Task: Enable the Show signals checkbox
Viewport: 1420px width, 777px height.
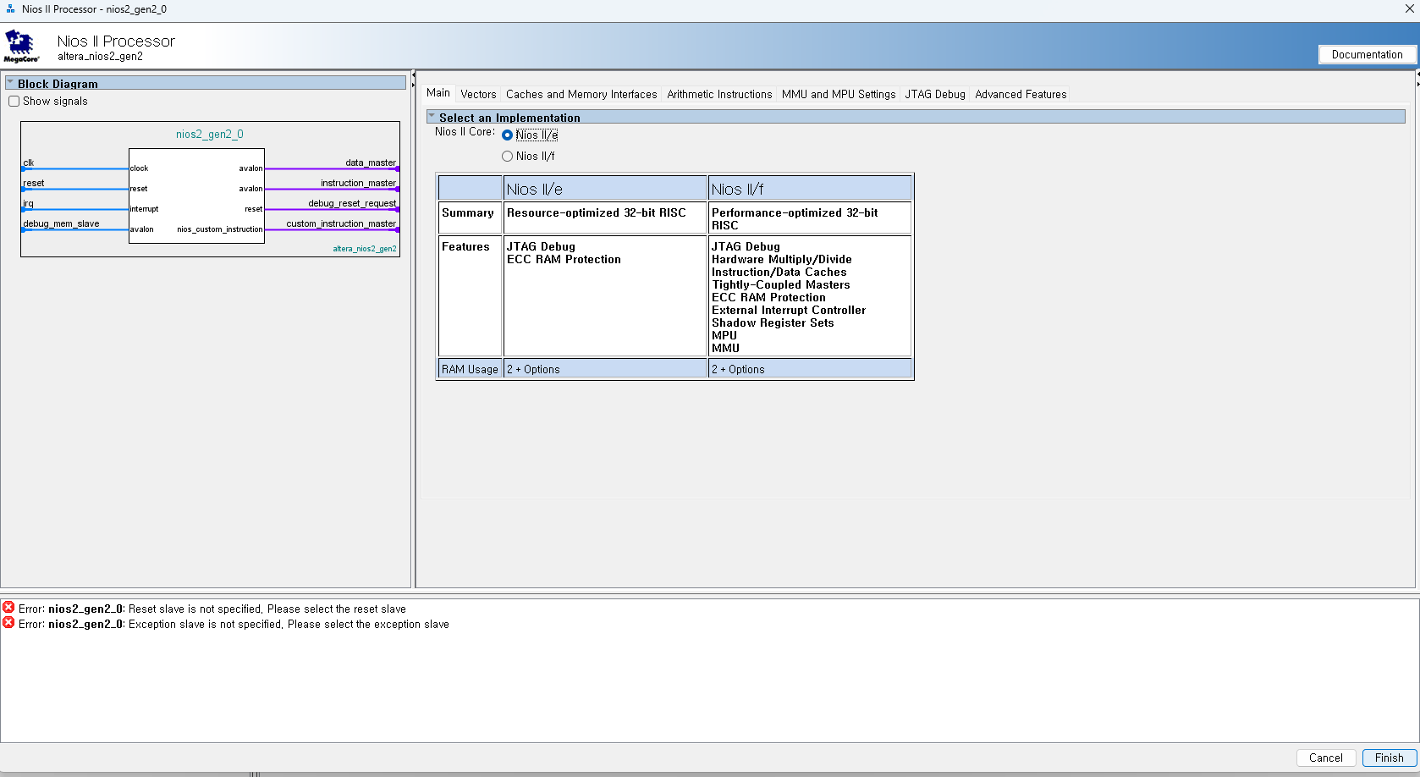Action: click(x=14, y=101)
